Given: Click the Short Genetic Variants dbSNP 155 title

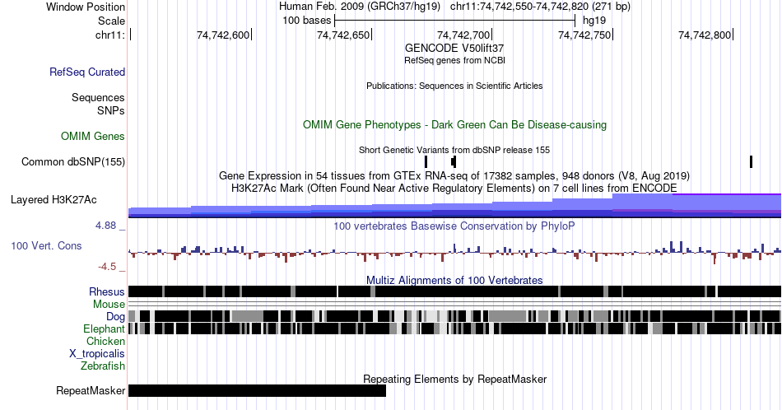Looking at the screenshot, I should (454, 150).
